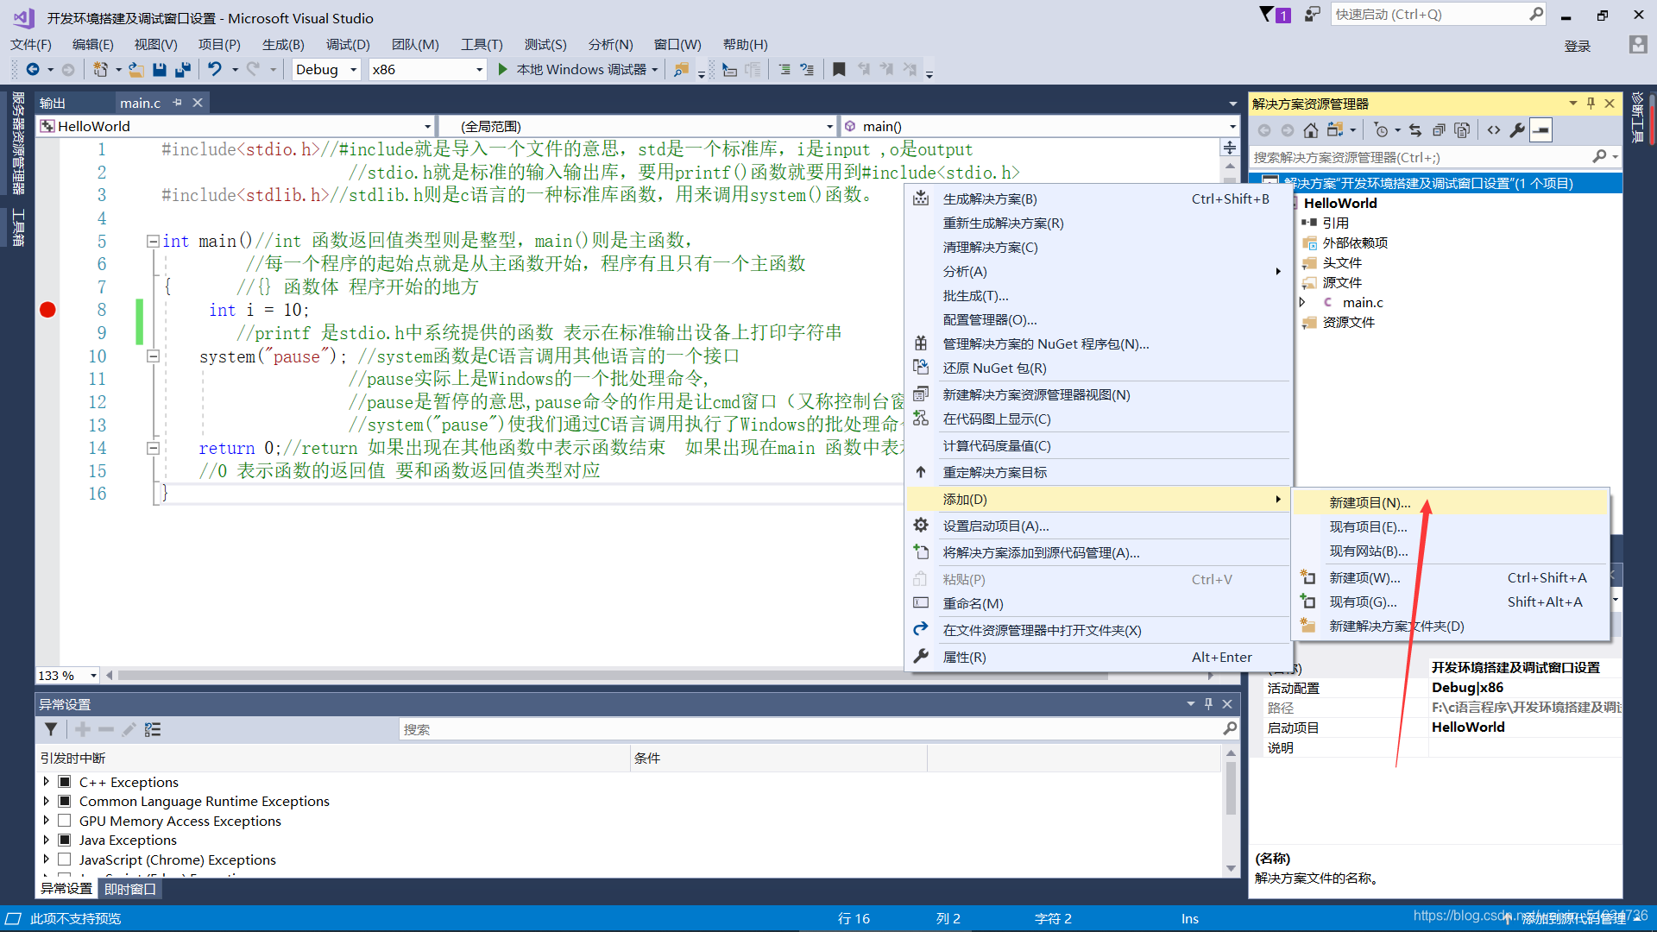
Task: Toggle C++ Exceptions checkbox
Action: pyautogui.click(x=65, y=782)
